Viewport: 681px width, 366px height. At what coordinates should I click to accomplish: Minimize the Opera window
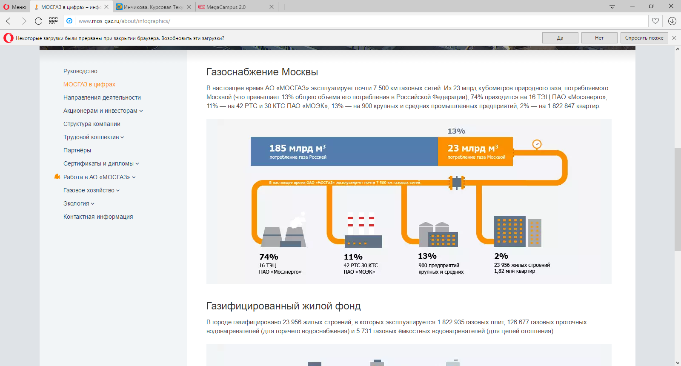click(x=632, y=6)
